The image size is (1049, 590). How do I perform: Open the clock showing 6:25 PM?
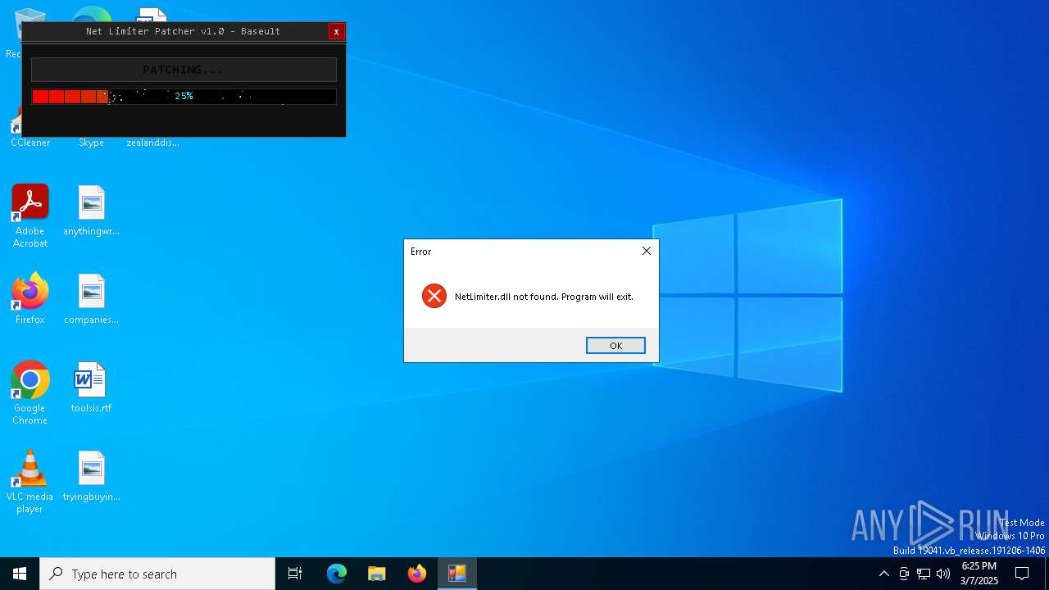979,574
